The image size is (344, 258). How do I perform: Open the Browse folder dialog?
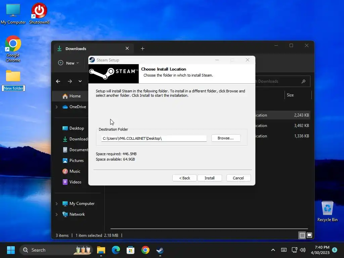(x=226, y=138)
